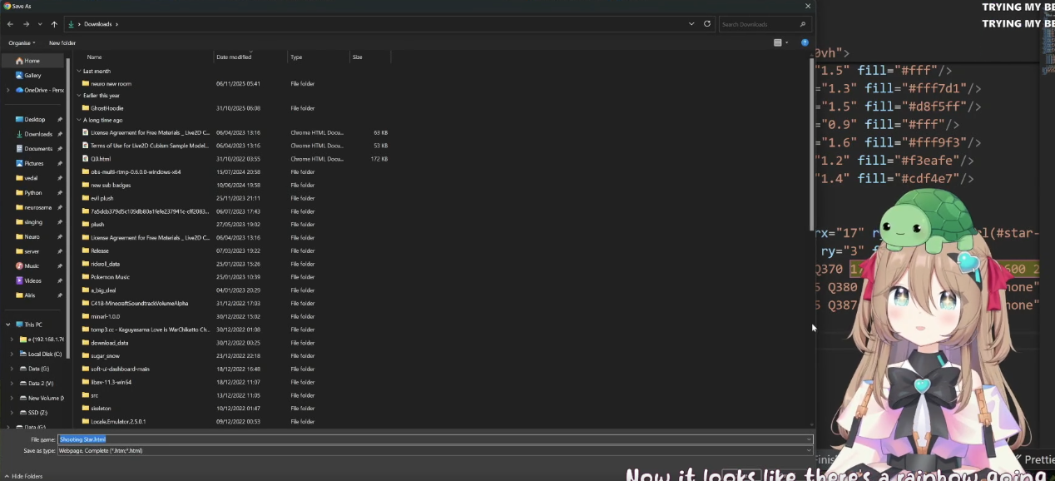
Task: Click the New folder button
Action: coord(62,42)
